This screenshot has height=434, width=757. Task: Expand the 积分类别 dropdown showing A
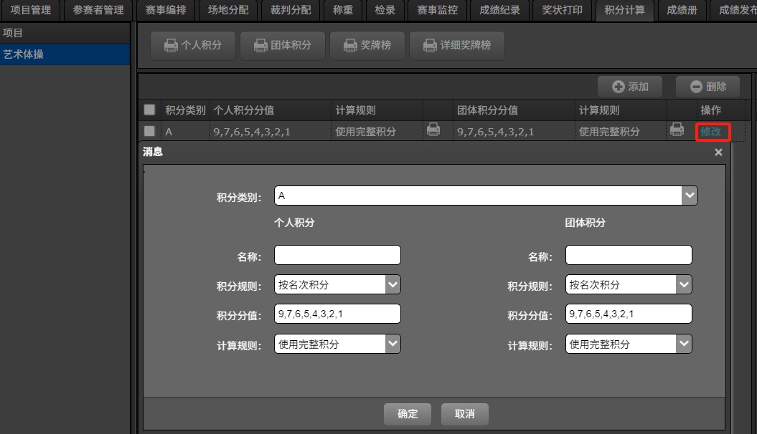[x=690, y=196]
